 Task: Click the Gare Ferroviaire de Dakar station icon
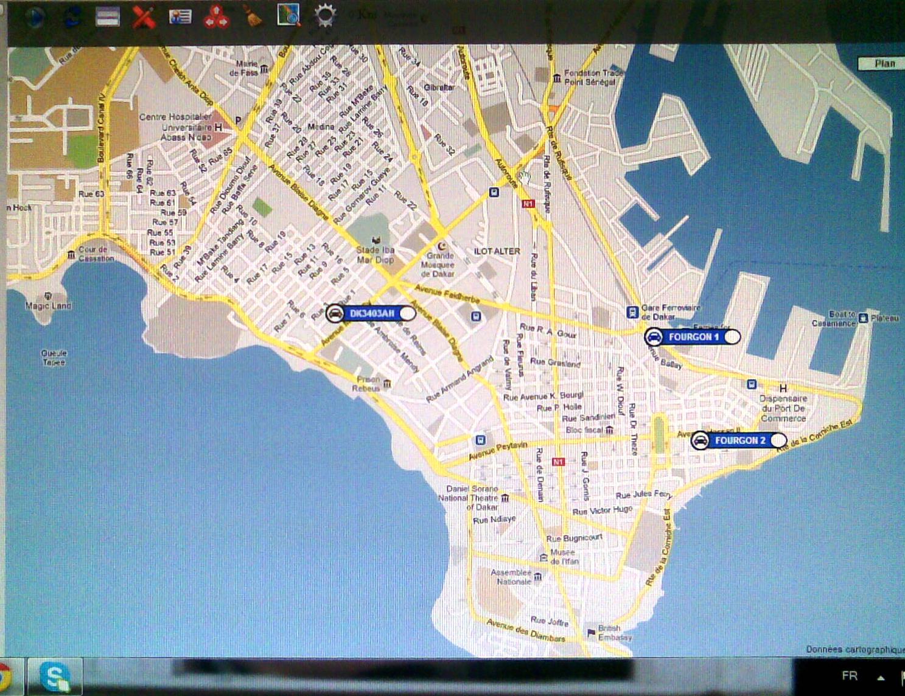click(x=632, y=312)
